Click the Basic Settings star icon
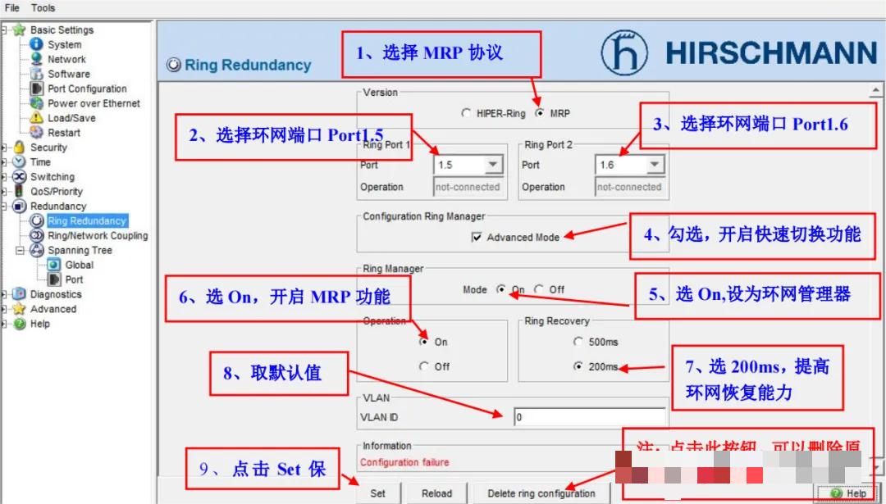 coord(19,30)
